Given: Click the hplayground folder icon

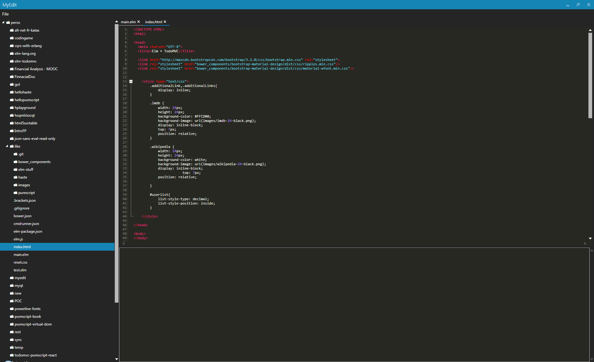Looking at the screenshot, I should [12, 108].
